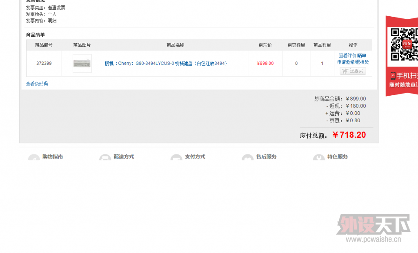Click the 购物指南 footer heading text

[53, 157]
